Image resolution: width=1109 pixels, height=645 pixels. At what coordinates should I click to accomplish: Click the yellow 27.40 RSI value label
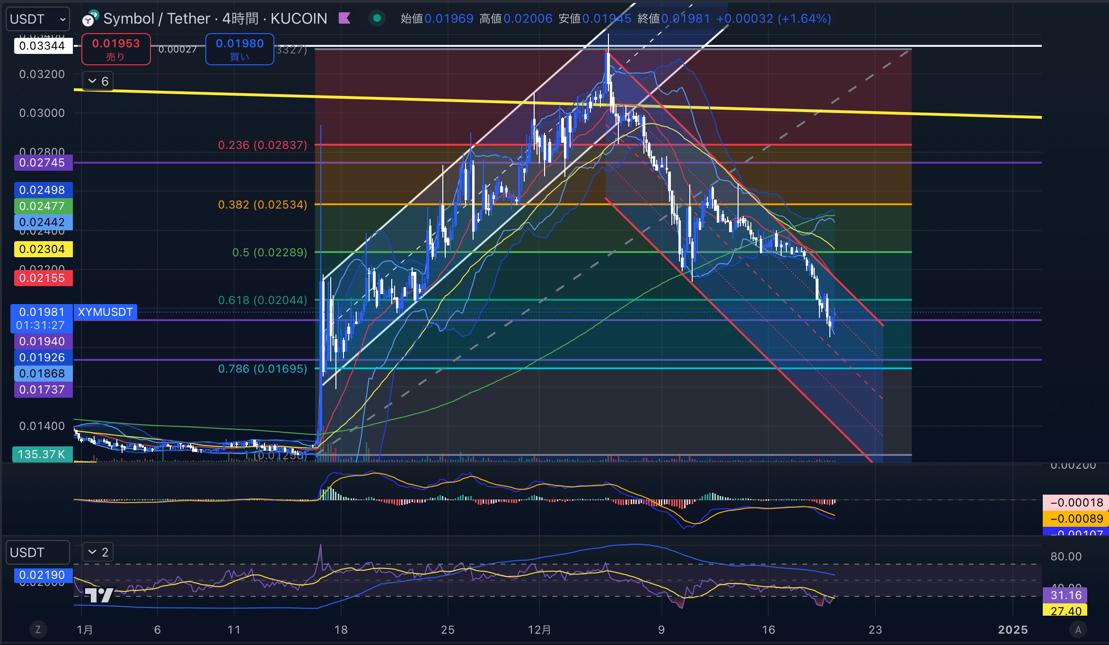[x=1065, y=610]
